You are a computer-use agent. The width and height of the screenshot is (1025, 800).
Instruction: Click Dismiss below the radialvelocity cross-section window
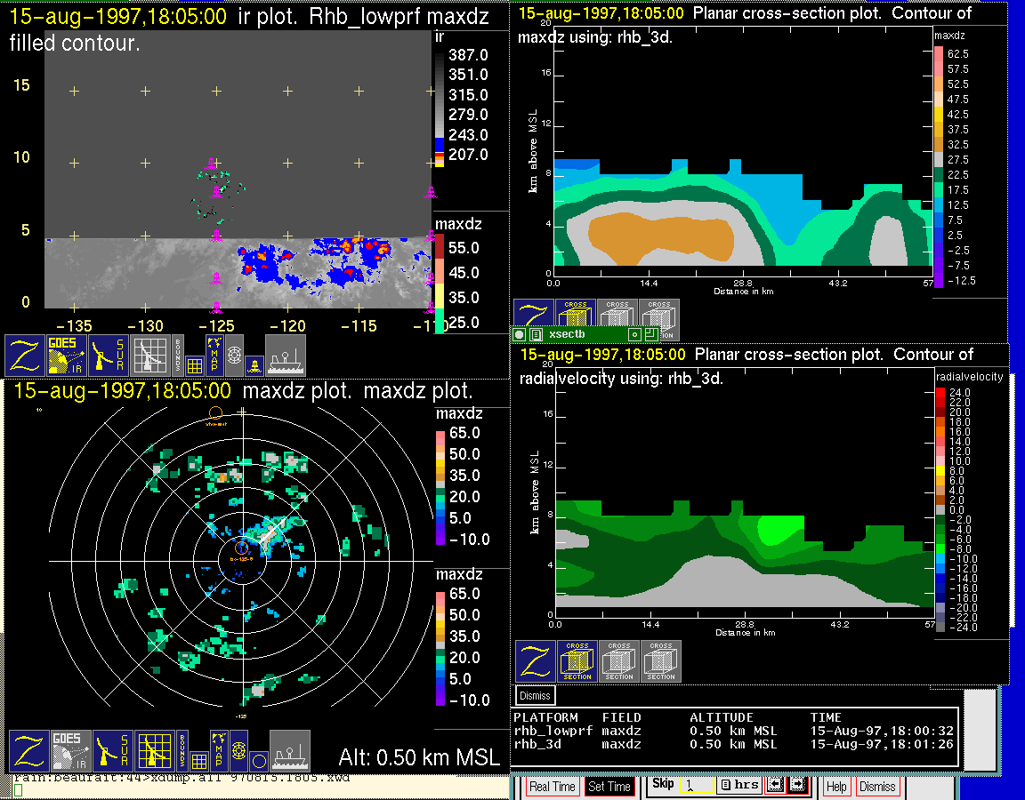[535, 695]
